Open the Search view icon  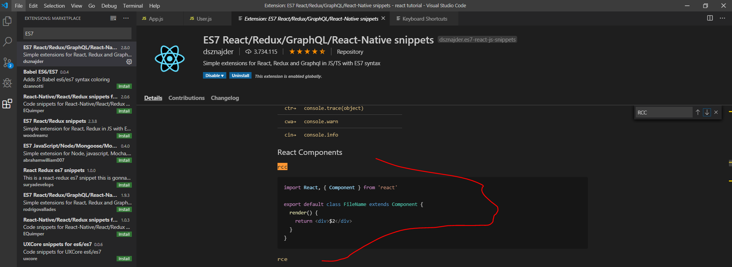(x=7, y=42)
